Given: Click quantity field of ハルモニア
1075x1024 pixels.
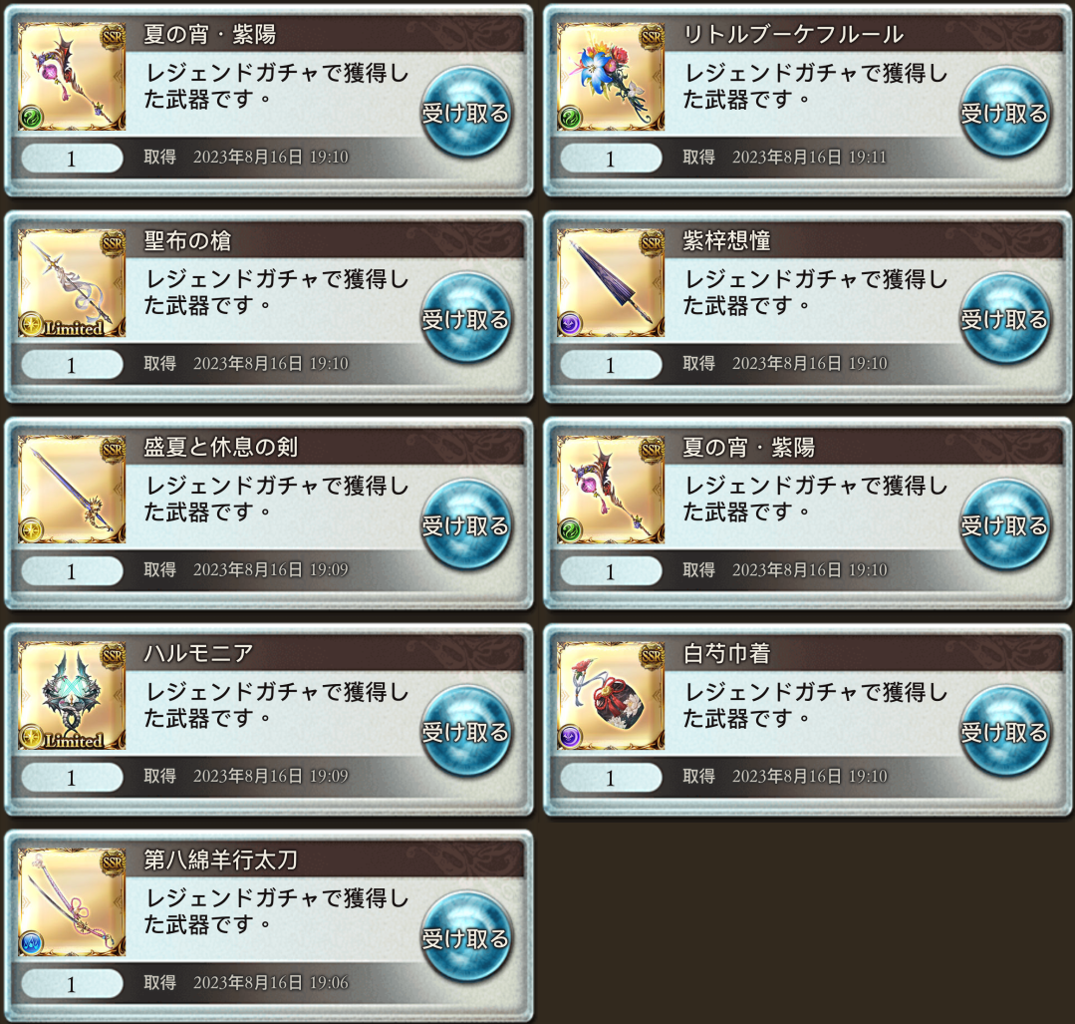Looking at the screenshot, I should [72, 778].
